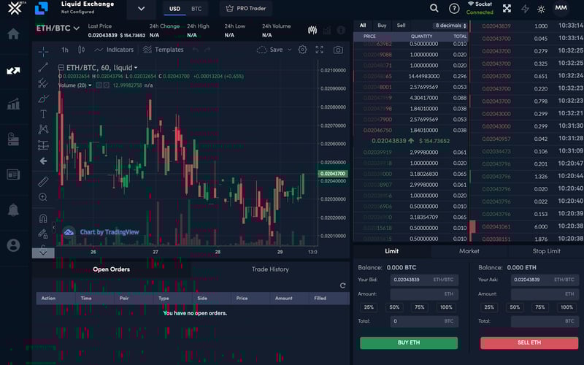Switch to the Limit order tab
Screen dimensions: 584x365
pyautogui.click(x=391, y=251)
